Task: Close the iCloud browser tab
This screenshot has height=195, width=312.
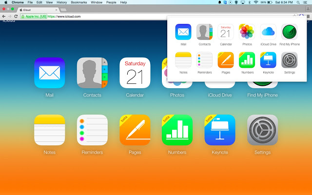Action: click(x=57, y=10)
